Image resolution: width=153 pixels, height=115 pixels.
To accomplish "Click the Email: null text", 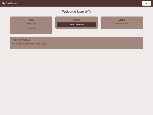I will (x=31, y=28).
